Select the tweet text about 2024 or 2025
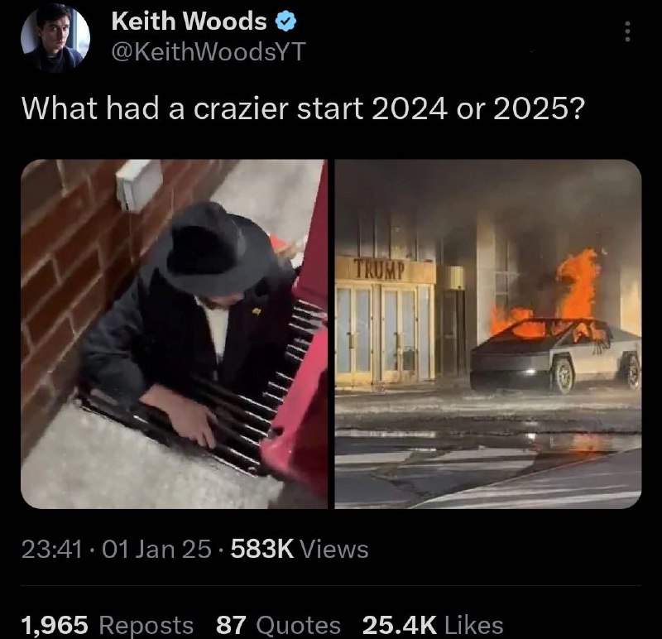 (x=304, y=108)
